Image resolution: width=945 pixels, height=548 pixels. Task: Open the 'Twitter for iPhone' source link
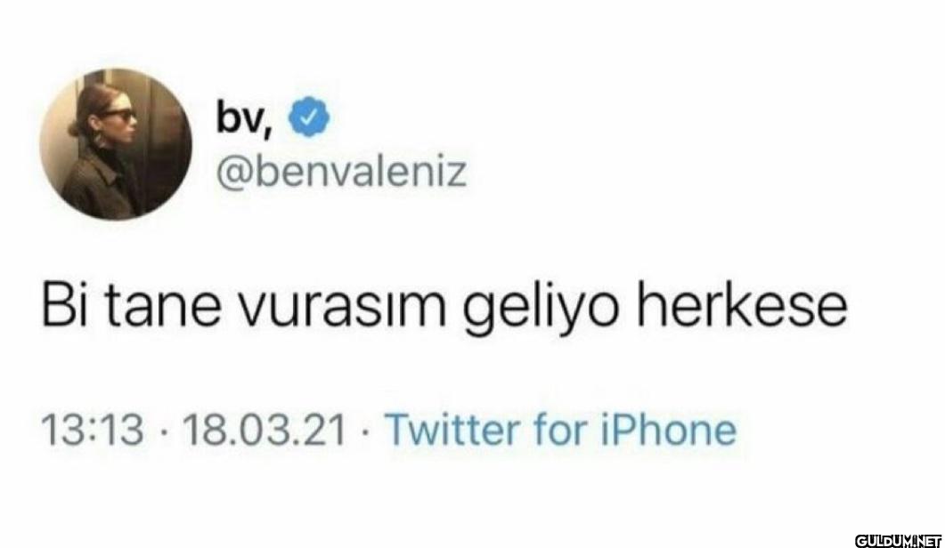tap(561, 430)
